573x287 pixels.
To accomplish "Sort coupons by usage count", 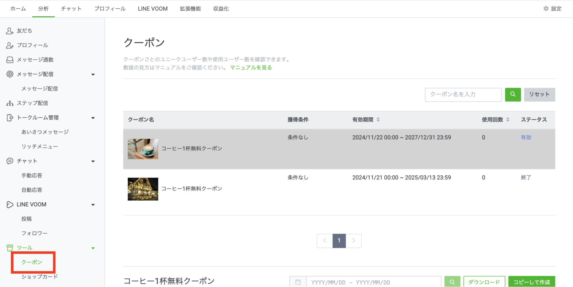I will pyautogui.click(x=508, y=120).
